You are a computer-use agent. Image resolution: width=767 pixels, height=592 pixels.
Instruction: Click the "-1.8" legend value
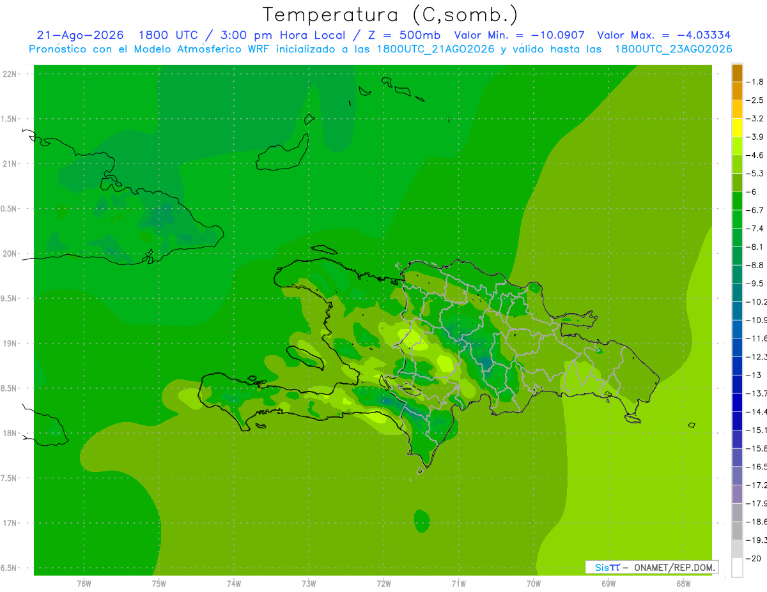tap(755, 82)
